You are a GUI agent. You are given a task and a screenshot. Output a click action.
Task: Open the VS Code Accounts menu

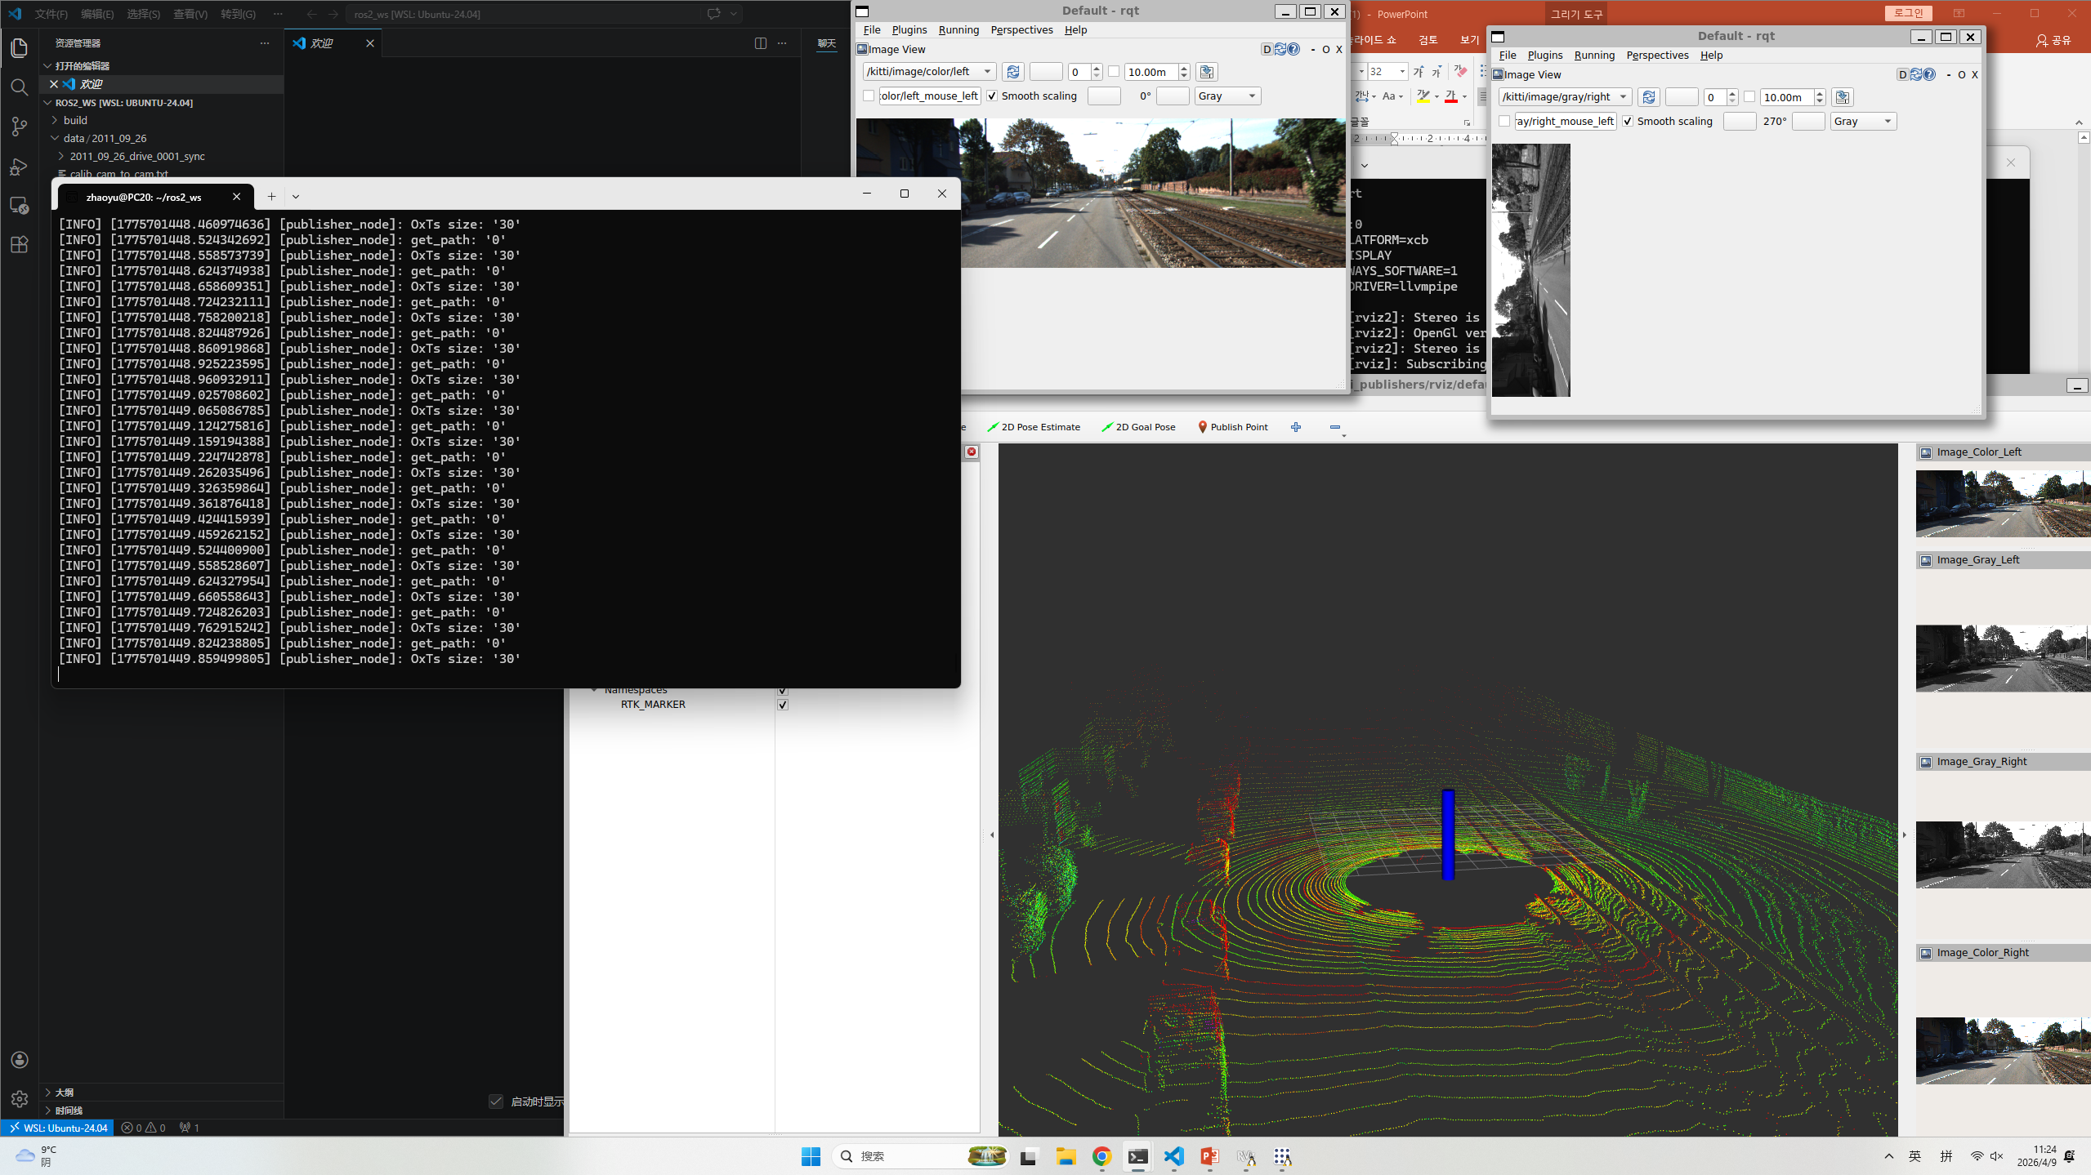click(x=20, y=1060)
